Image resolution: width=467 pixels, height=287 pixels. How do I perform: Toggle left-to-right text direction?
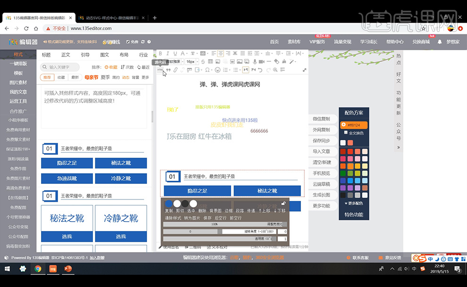(x=246, y=70)
